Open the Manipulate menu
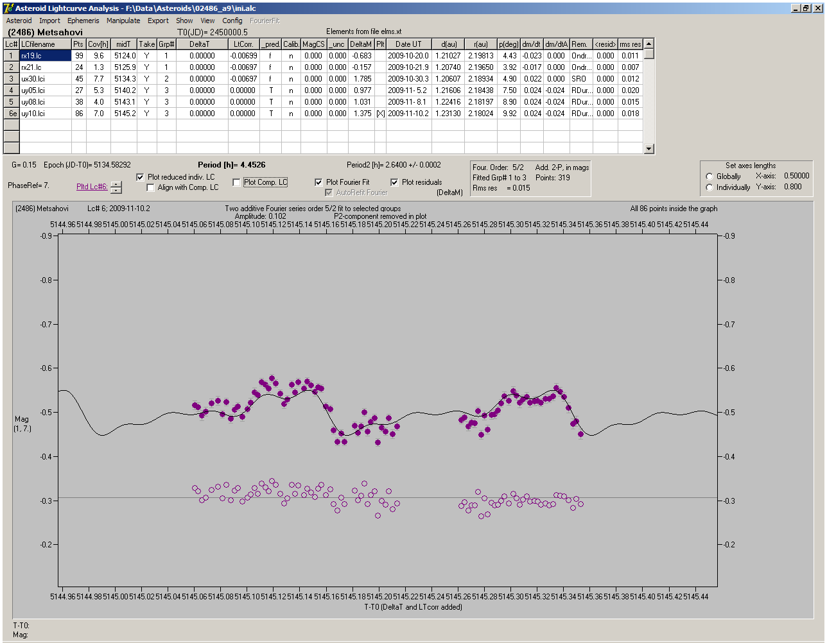 pos(123,21)
